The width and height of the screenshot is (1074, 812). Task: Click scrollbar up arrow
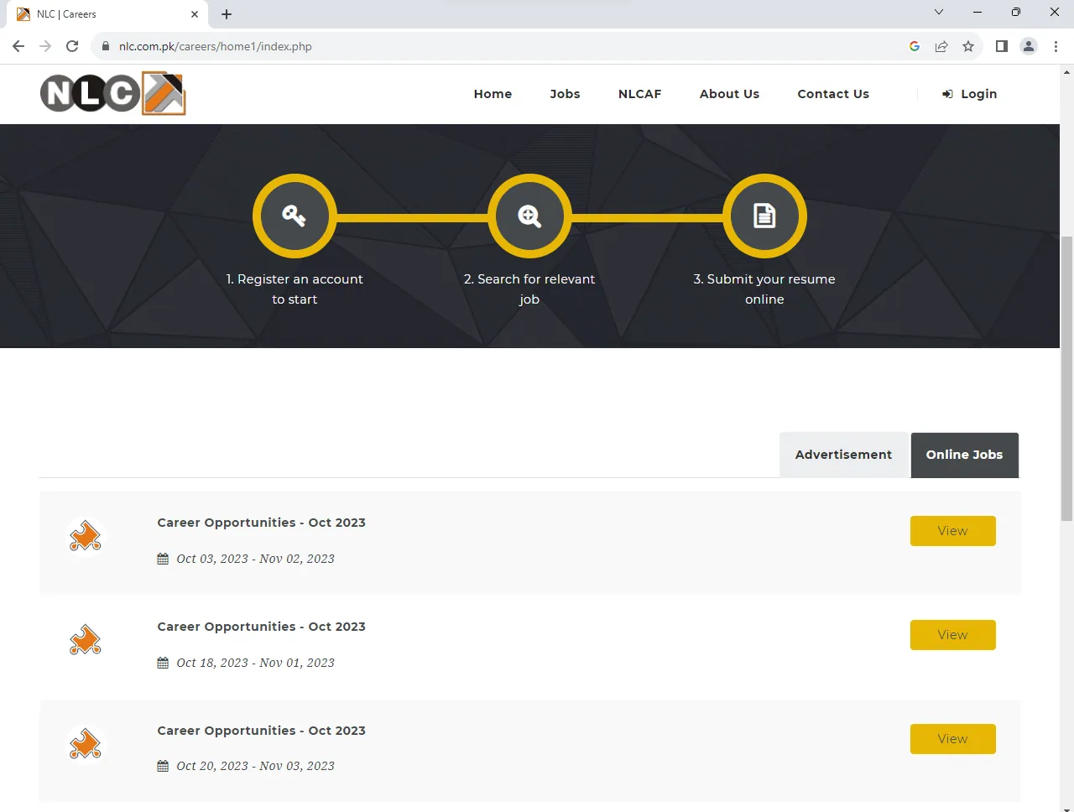click(x=1066, y=71)
